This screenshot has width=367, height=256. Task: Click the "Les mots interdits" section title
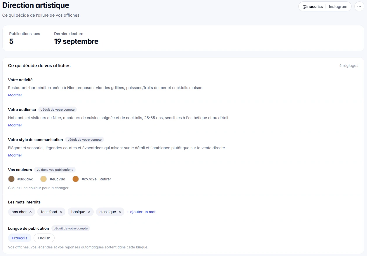(x=24, y=202)
